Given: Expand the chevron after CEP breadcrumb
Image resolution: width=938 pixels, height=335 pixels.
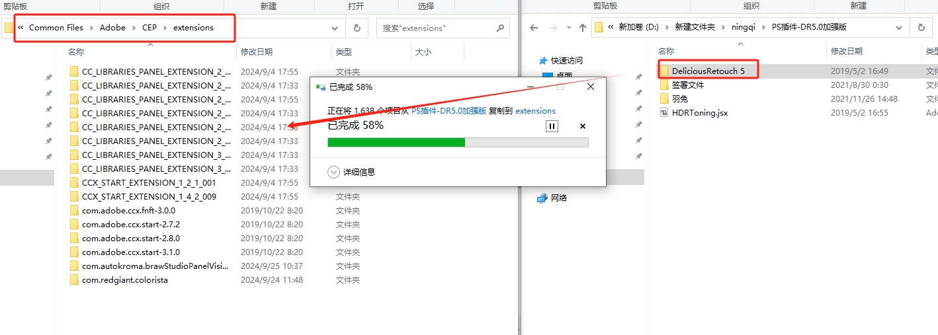Looking at the screenshot, I should point(165,28).
